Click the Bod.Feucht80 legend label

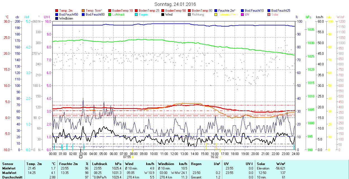pyautogui.click(x=95, y=15)
